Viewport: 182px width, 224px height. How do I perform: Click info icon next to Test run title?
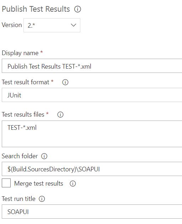pos(42,199)
